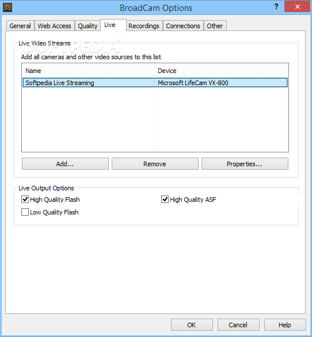
Task: Go to the Connections tab
Action: 183,26
